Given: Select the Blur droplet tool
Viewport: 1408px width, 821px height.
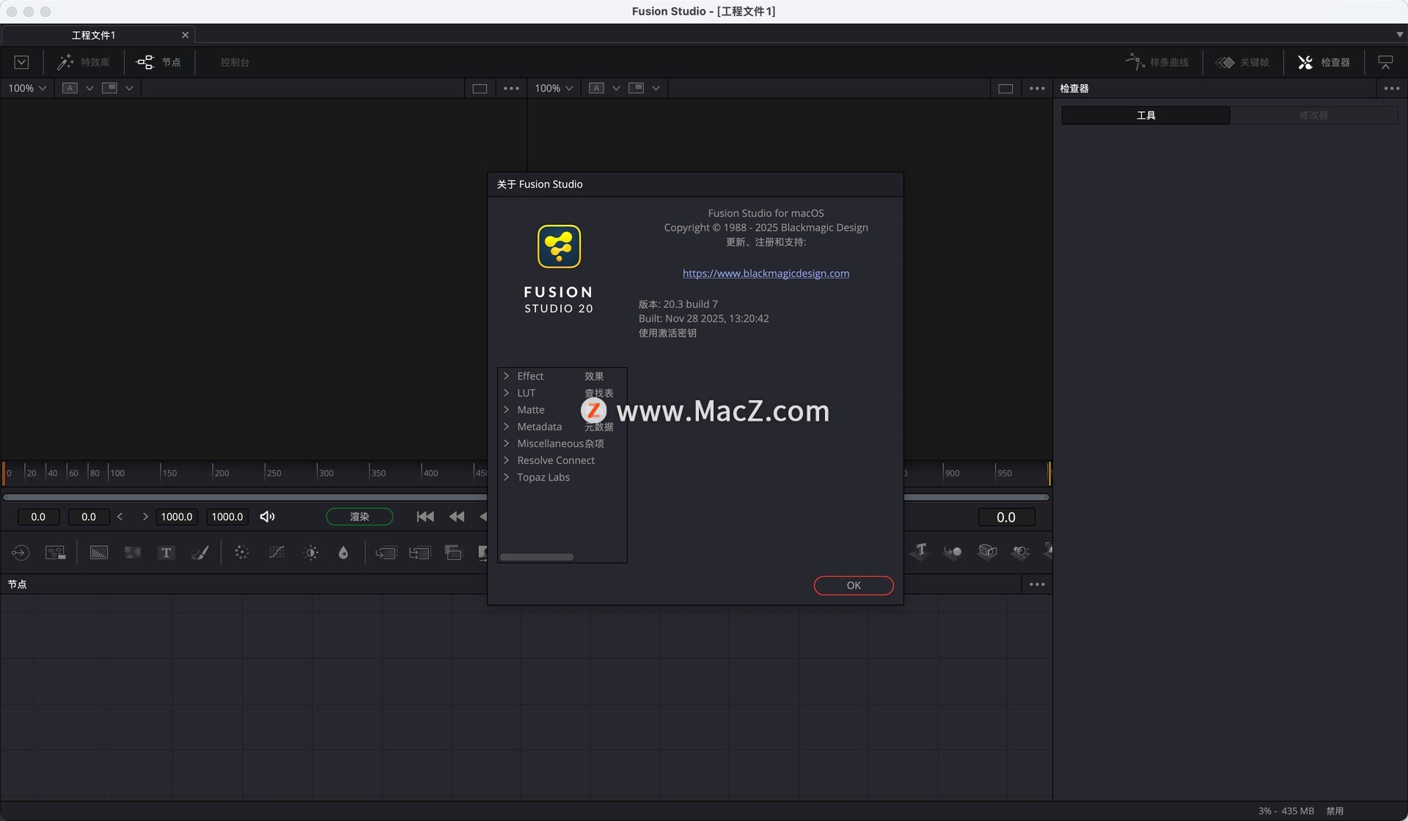Looking at the screenshot, I should (343, 553).
